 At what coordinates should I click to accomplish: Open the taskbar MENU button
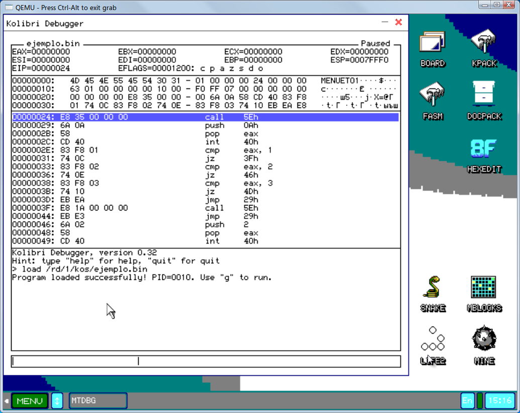pos(30,401)
